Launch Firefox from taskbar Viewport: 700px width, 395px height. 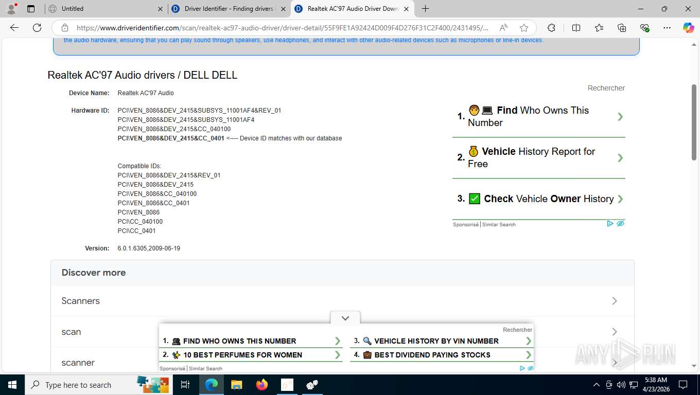[x=262, y=385]
